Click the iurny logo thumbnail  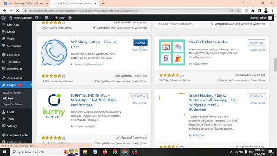[x=54, y=106]
